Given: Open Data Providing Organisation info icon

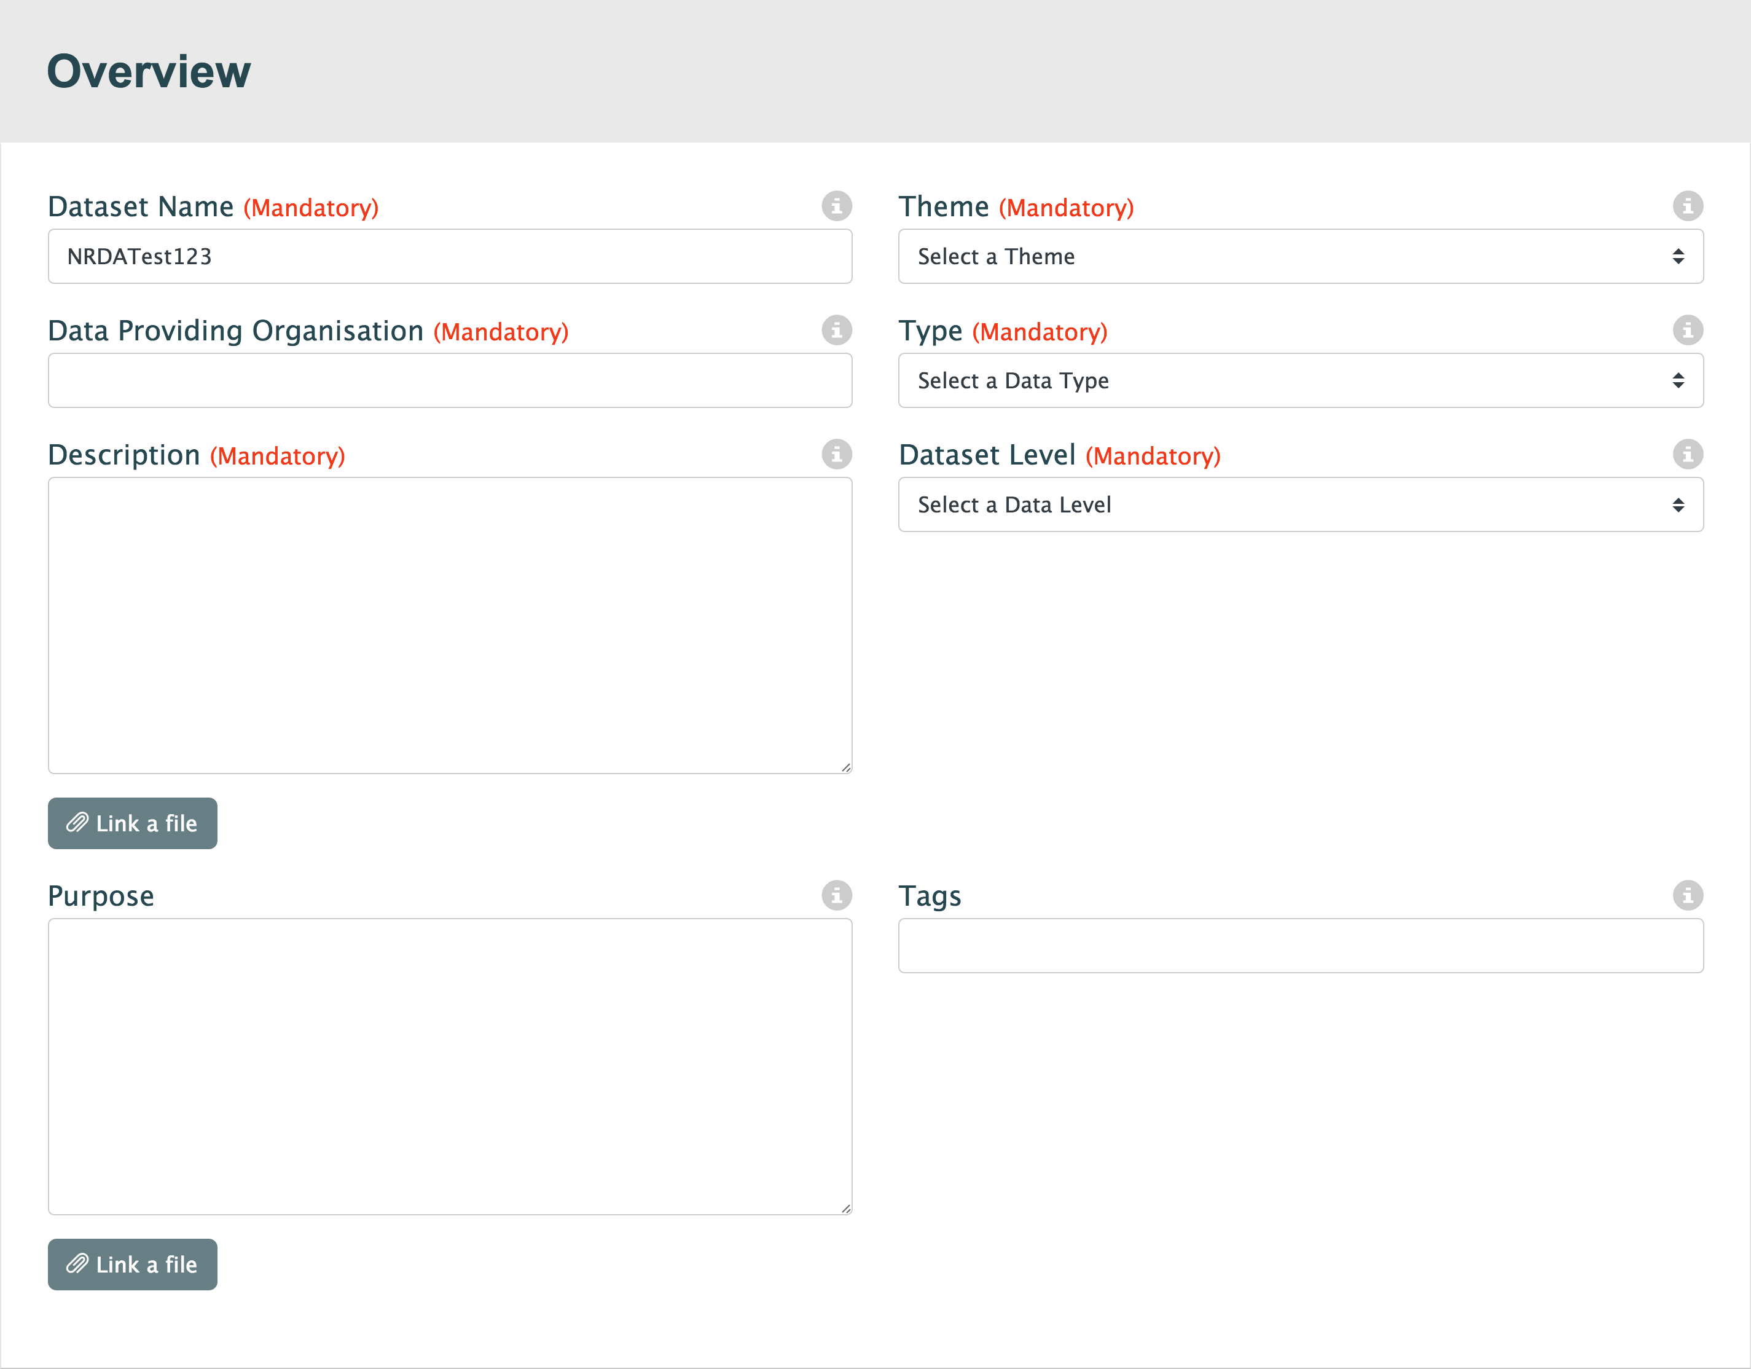Looking at the screenshot, I should [x=836, y=331].
